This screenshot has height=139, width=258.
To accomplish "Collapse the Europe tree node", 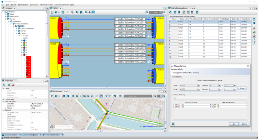I will click(x=6, y=19).
